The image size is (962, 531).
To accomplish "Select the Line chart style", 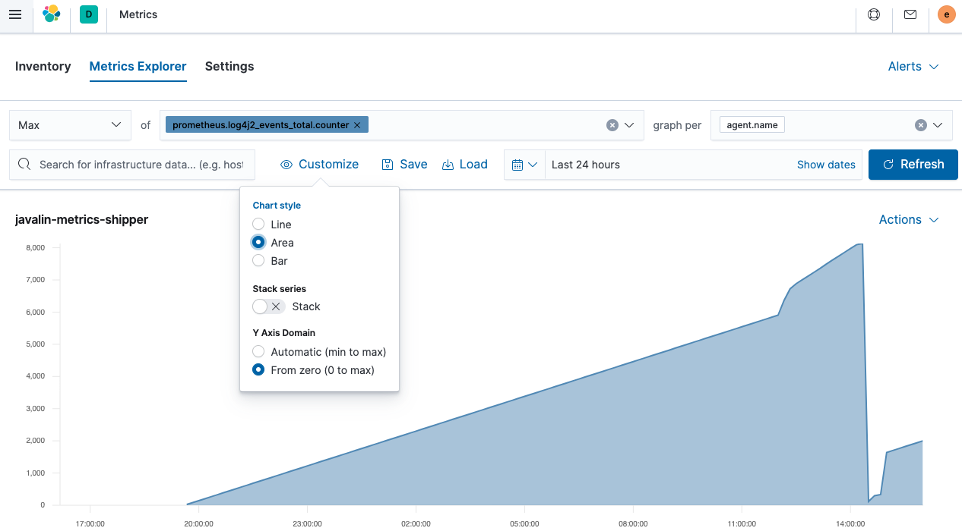I will (258, 224).
